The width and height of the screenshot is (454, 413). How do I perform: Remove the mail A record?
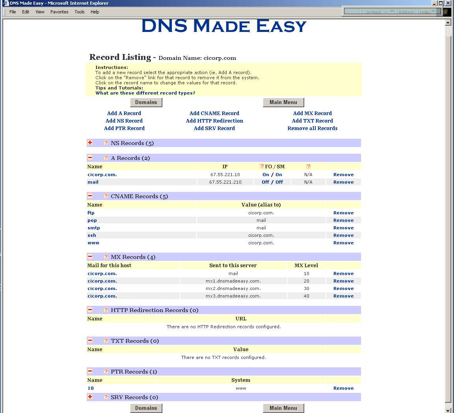click(343, 182)
